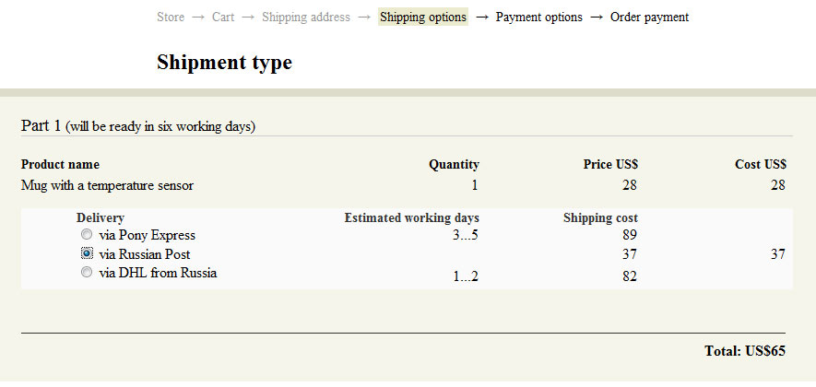Viewport: 816px width, 387px height.
Task: Proceed to the Payment options step
Action: (x=539, y=17)
